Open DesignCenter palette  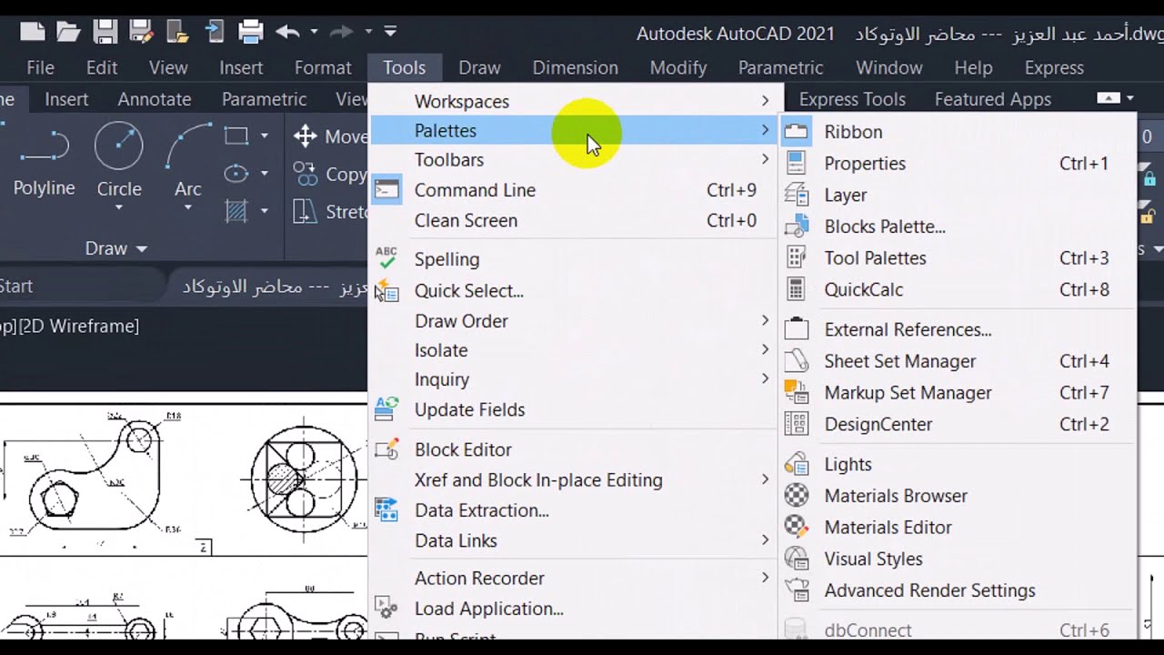click(x=958, y=424)
